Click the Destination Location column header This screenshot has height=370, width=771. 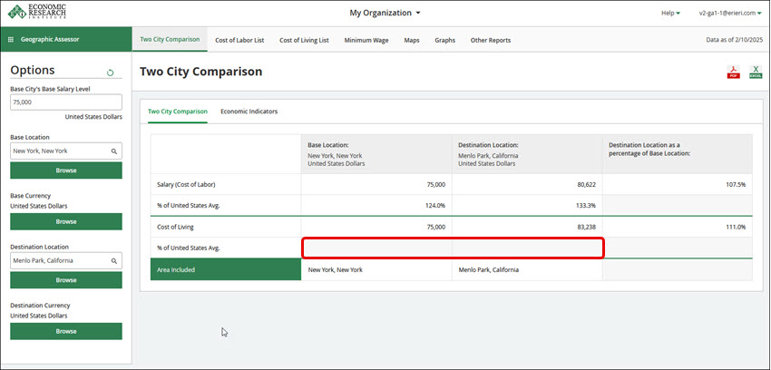pos(527,154)
